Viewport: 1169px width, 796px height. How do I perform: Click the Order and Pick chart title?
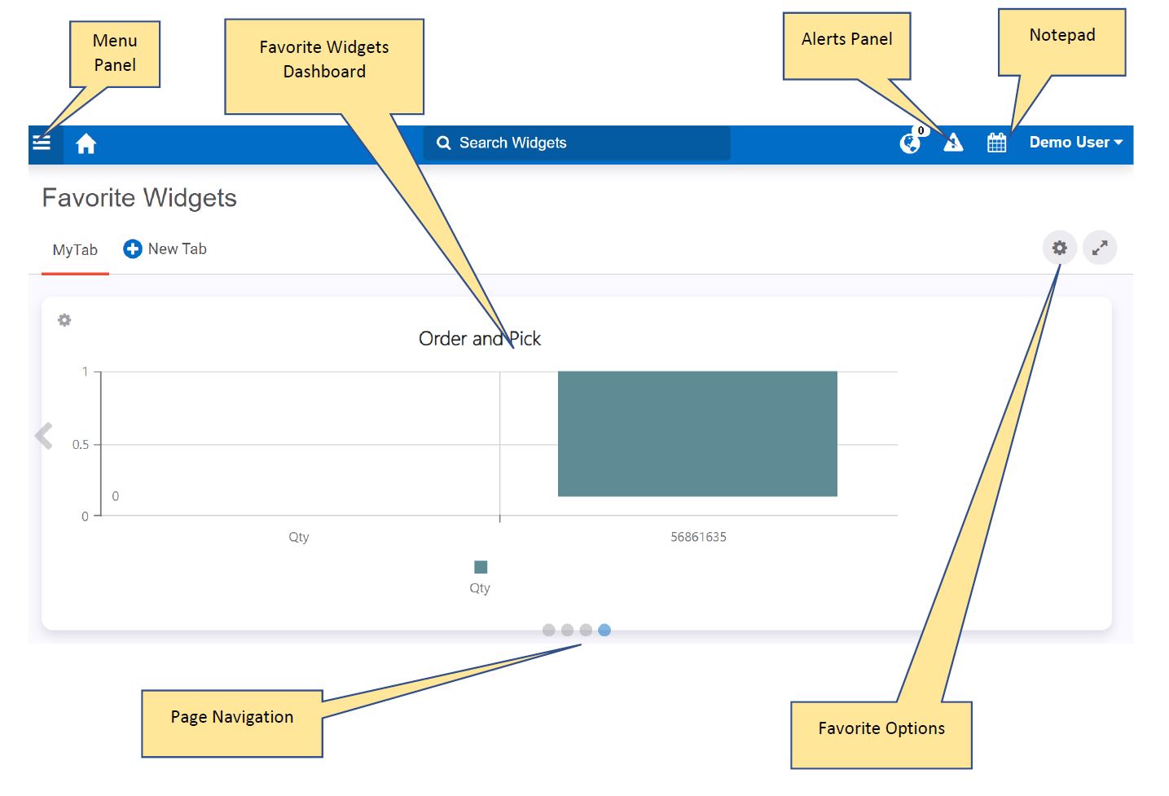tap(480, 339)
